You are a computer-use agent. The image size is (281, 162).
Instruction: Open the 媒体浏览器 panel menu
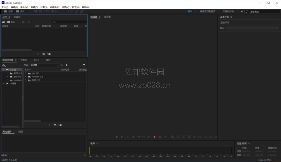(16, 60)
